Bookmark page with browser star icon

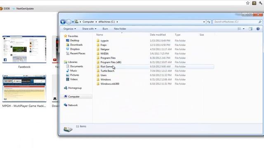click(247, 3)
